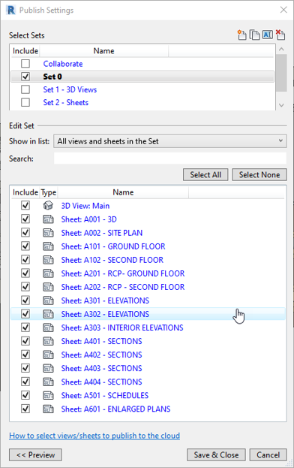Uncheck Sheet A101 - GROUND FLOOR
This screenshot has height=468, width=294.
[25, 246]
